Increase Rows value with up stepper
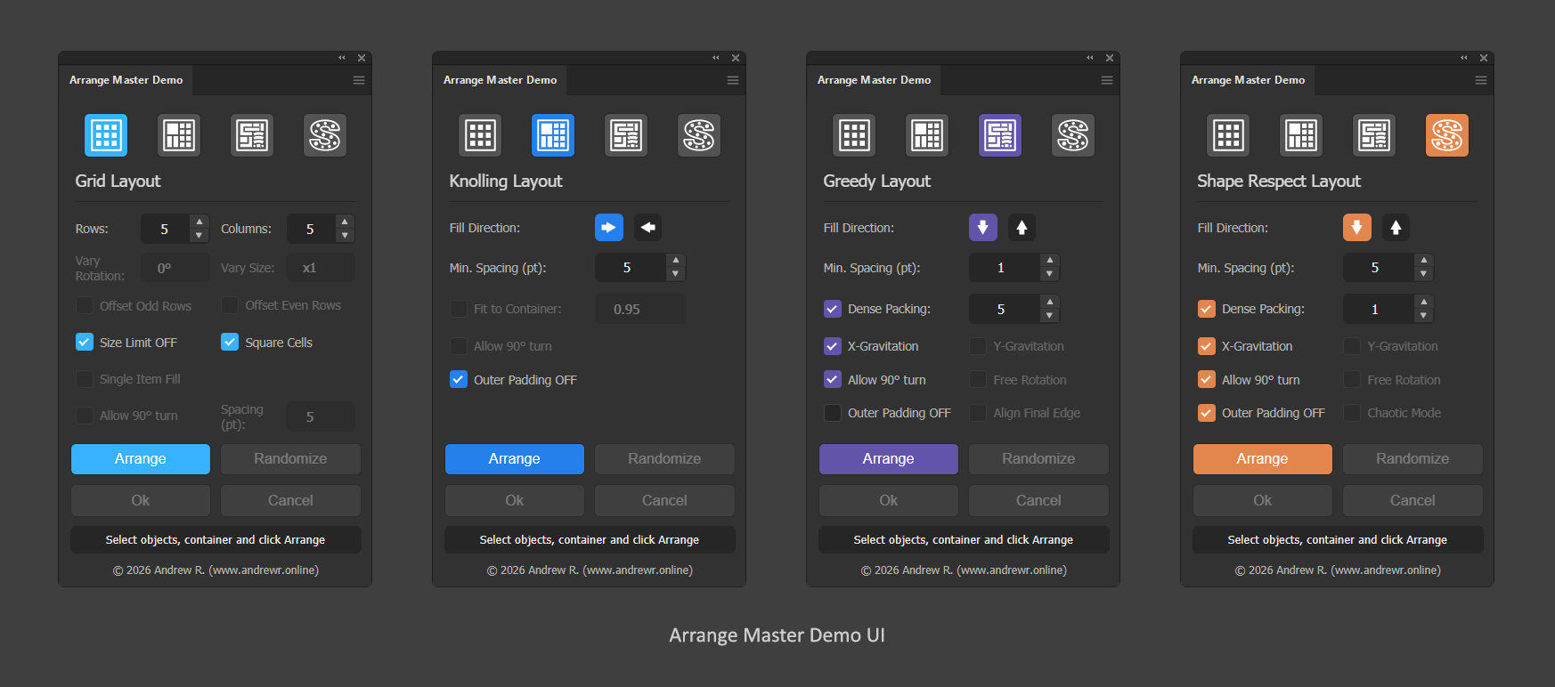 point(199,222)
